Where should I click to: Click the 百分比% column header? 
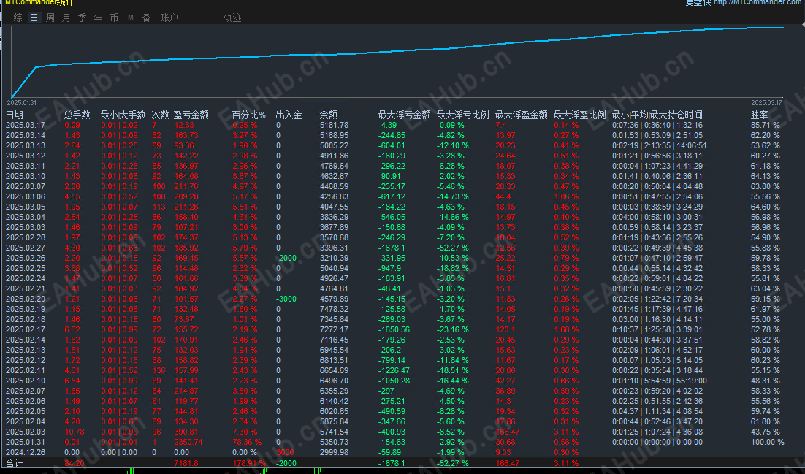coord(249,115)
